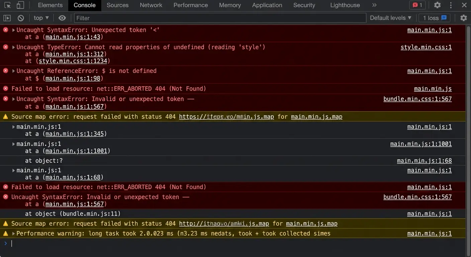Open stack link main.min.js:1:98
Viewport: 471px width, 257px height.
pos(73,78)
